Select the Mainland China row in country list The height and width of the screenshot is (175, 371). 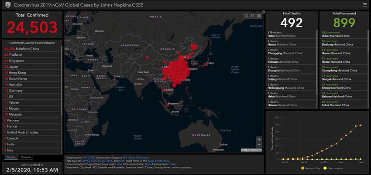[32, 49]
